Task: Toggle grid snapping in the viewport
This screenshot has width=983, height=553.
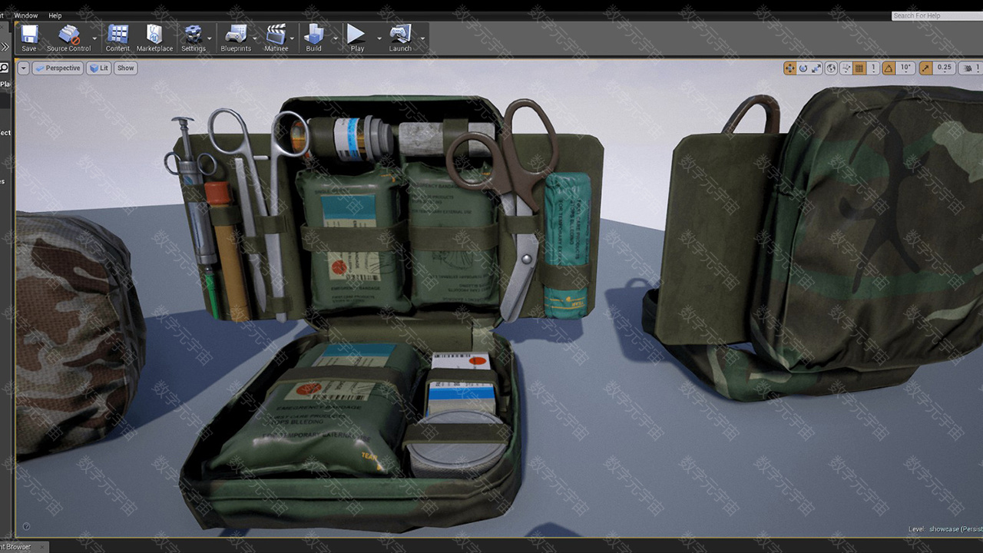Action: 859,68
